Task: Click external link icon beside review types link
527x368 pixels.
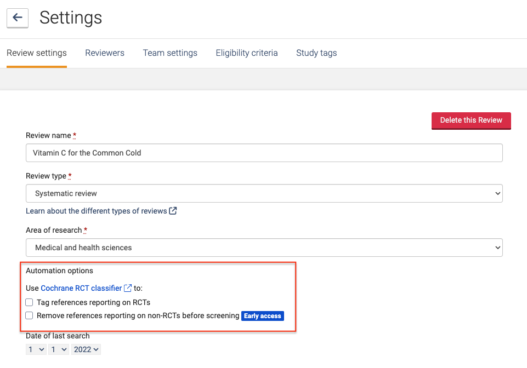Action: (173, 211)
